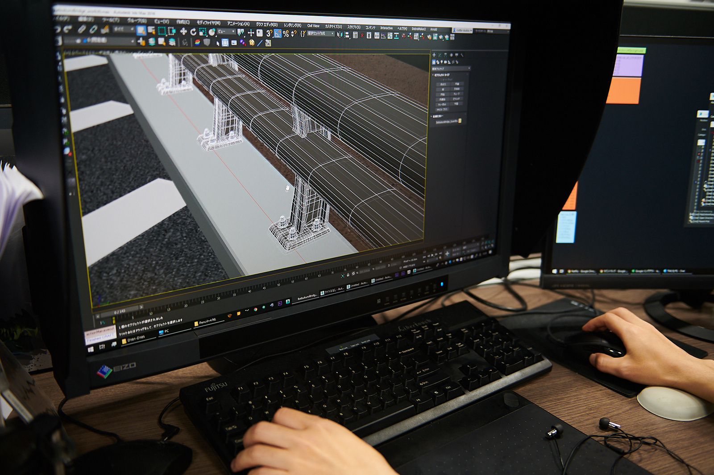Choose the Rectangular Selection Region icon

(x=162, y=31)
